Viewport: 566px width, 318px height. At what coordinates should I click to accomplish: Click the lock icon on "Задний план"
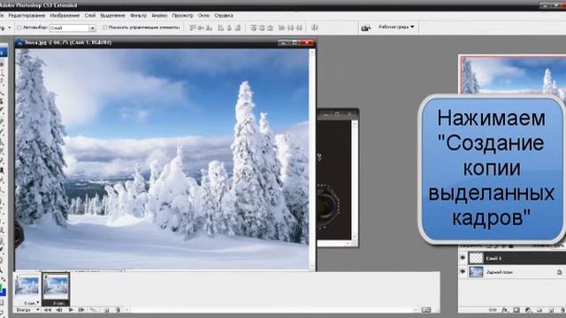click(559, 272)
